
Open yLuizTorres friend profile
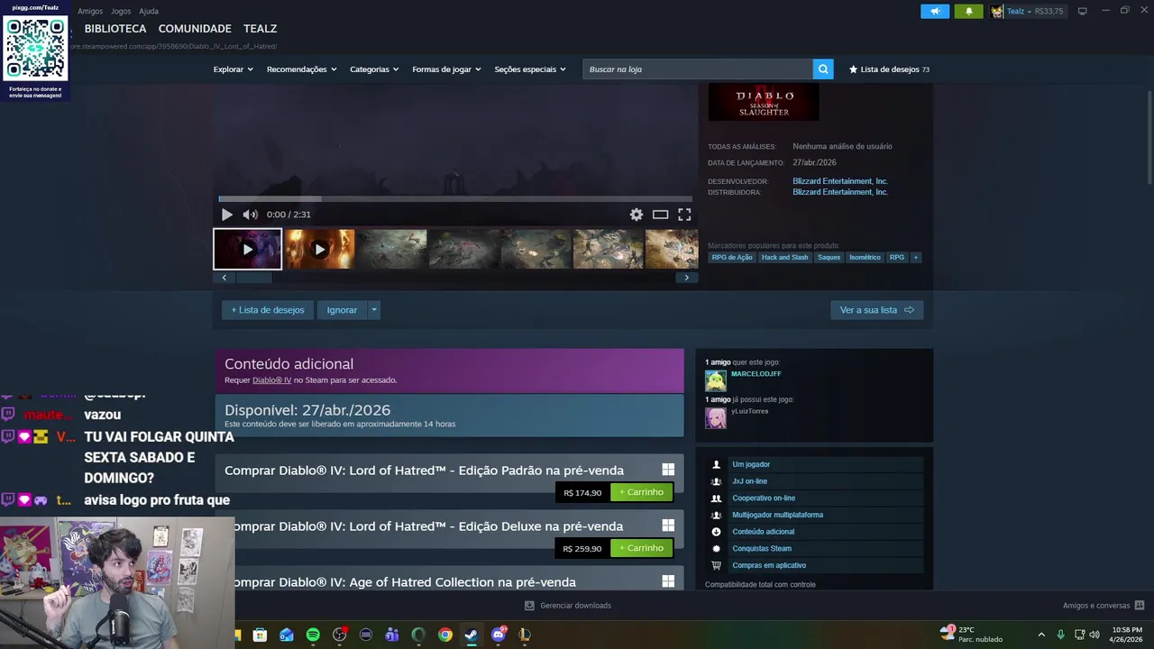click(x=749, y=411)
